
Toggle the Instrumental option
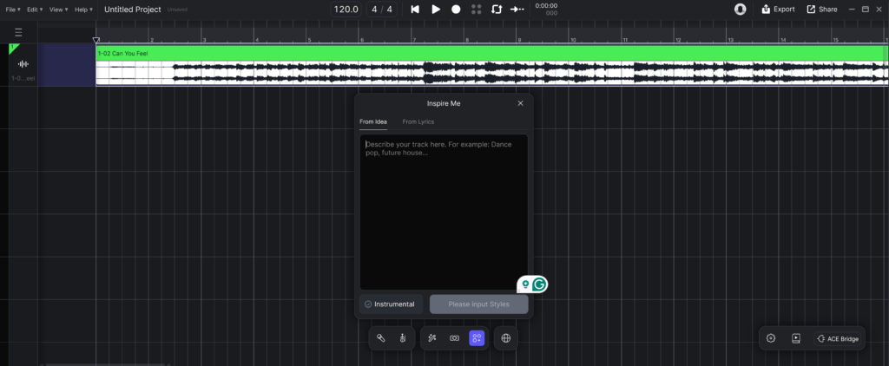[x=390, y=304]
